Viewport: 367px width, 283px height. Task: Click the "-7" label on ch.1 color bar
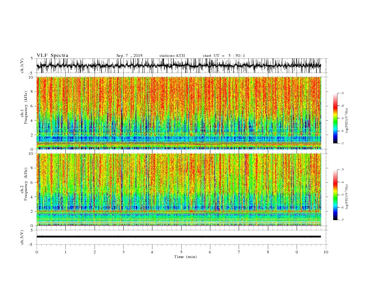click(342, 143)
